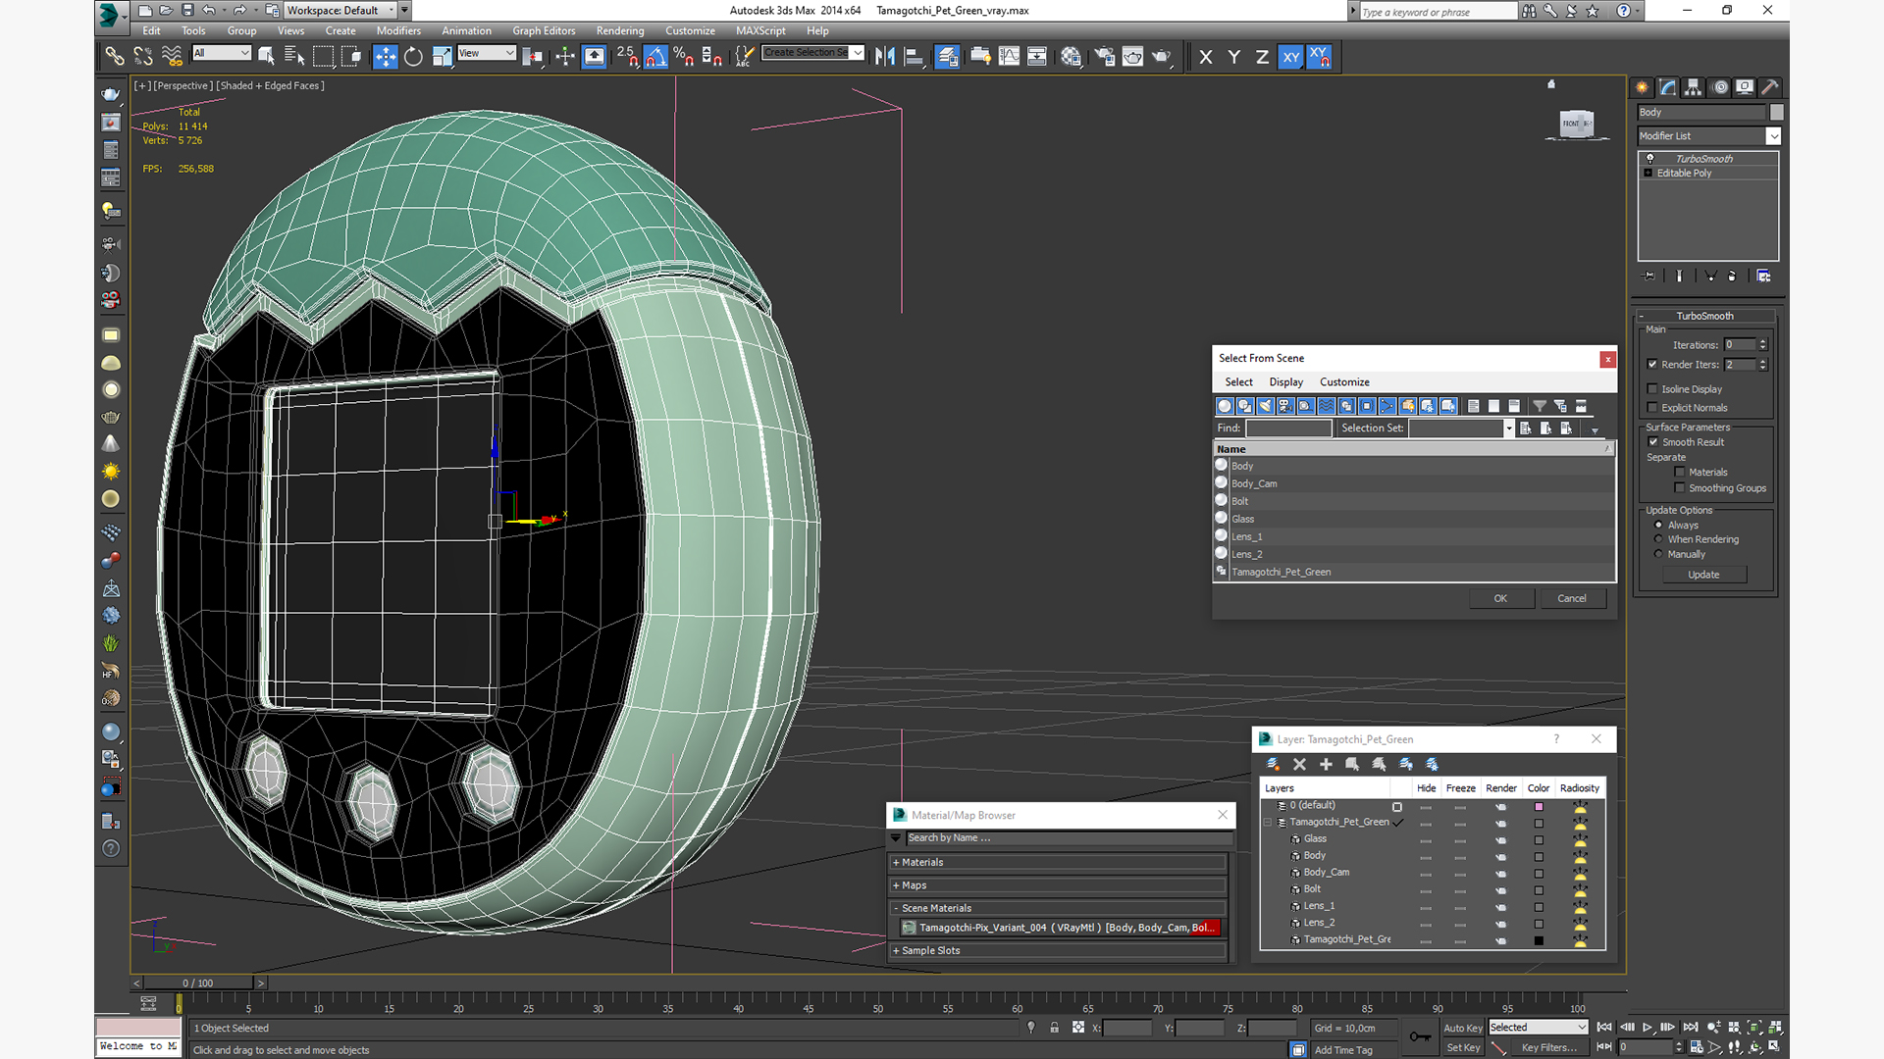
Task: Click OK in Select From Scene dialog
Action: pos(1500,598)
